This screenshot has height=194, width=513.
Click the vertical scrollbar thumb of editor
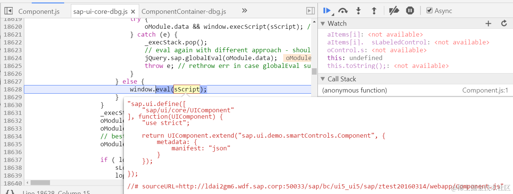click(314, 72)
